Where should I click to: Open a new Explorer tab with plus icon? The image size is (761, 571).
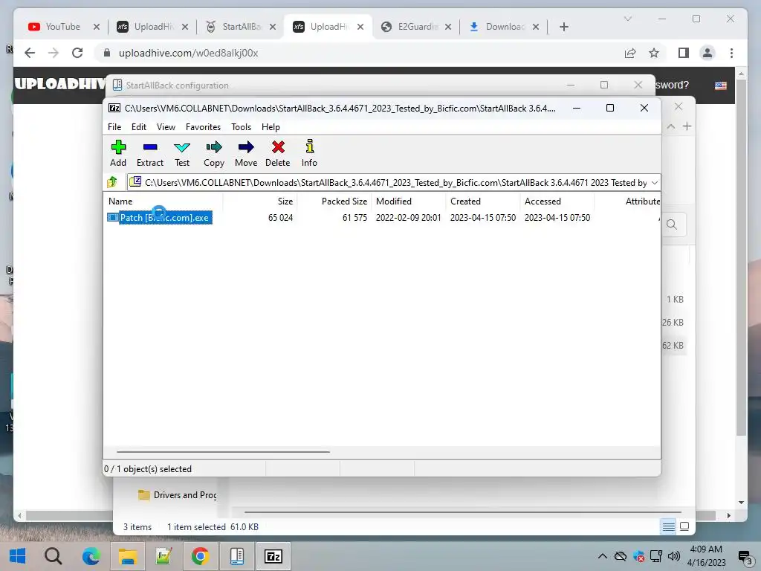coord(687,126)
